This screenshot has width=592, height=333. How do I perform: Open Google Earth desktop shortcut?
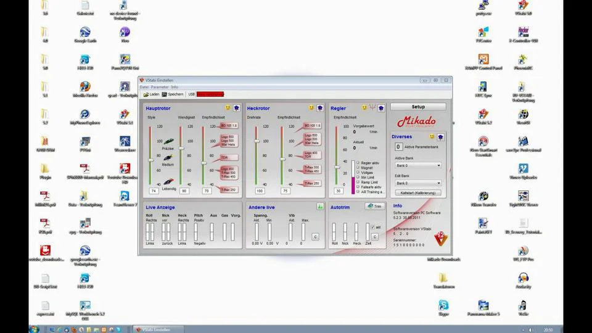pos(85,35)
